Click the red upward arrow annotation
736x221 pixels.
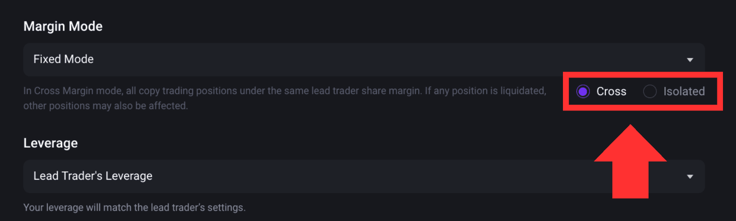coord(630,161)
